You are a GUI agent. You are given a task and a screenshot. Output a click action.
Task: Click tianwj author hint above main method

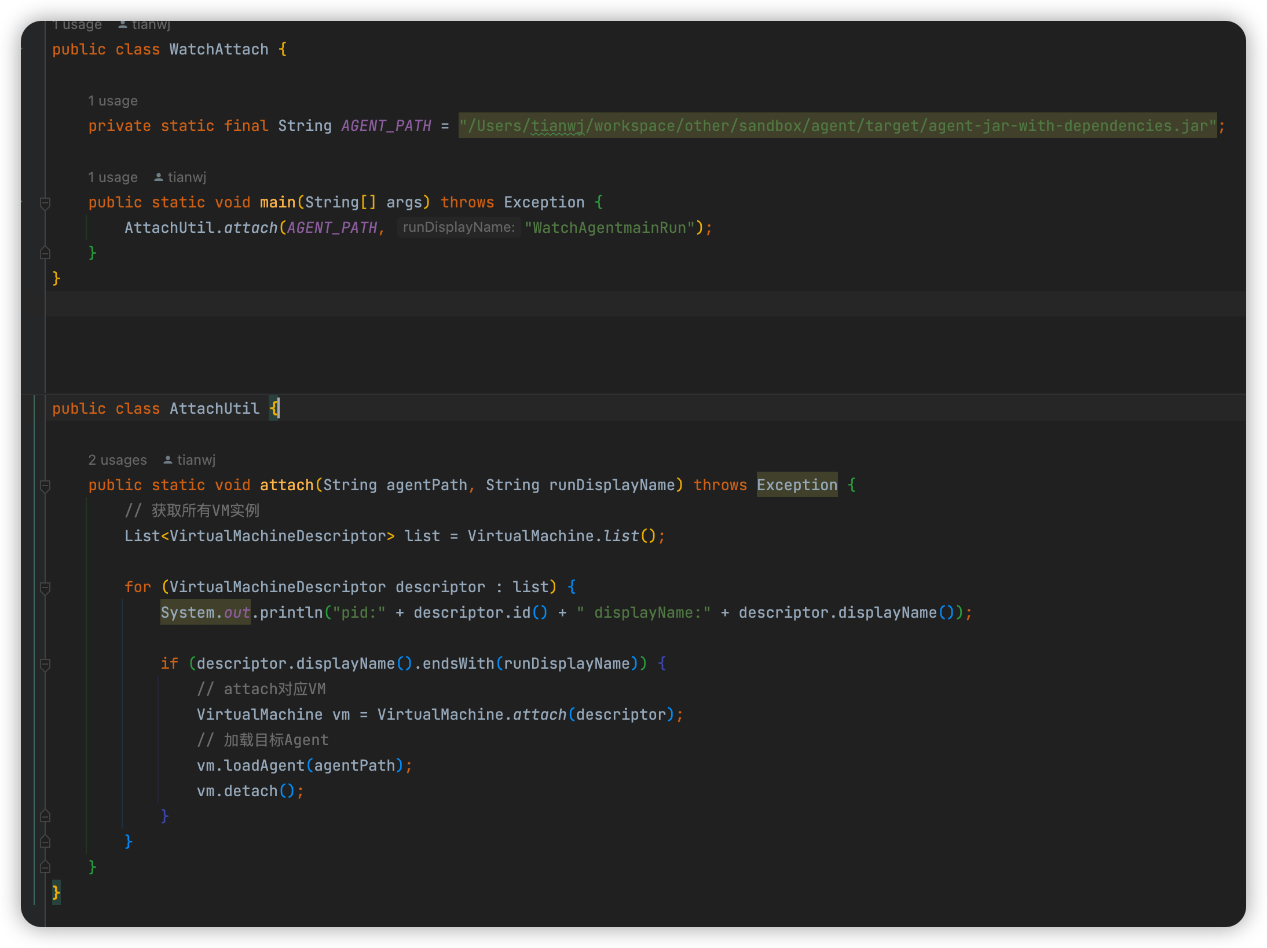click(180, 177)
